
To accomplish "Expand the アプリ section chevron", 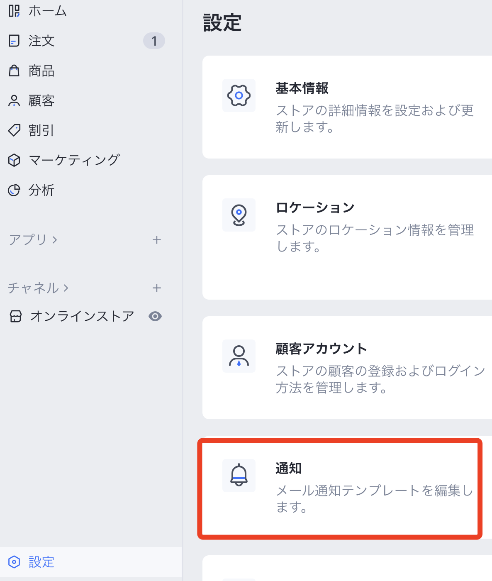I will [x=55, y=240].
